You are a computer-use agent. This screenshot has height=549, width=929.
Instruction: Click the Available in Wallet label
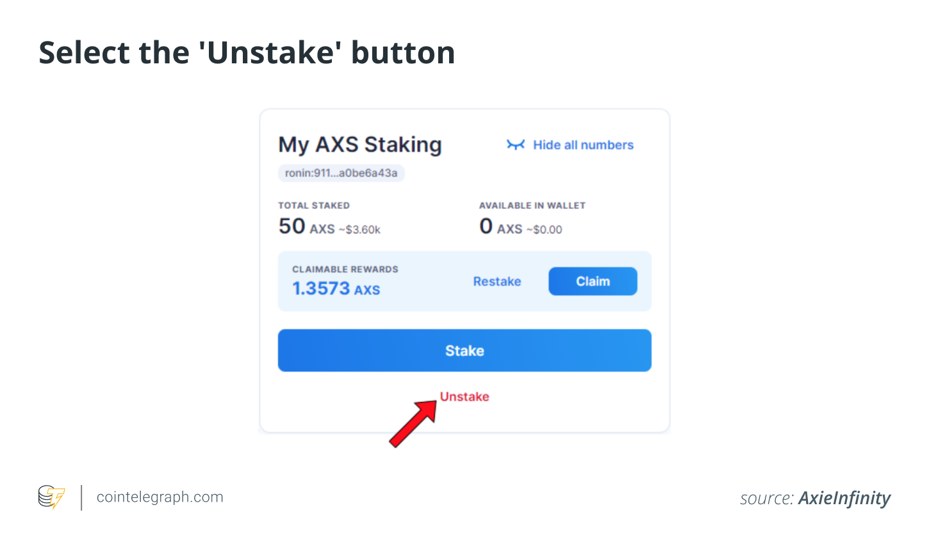[x=532, y=205]
